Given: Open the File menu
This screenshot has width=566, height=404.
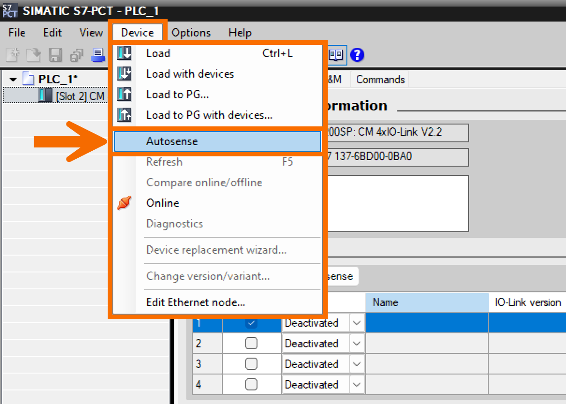Looking at the screenshot, I should [x=17, y=33].
